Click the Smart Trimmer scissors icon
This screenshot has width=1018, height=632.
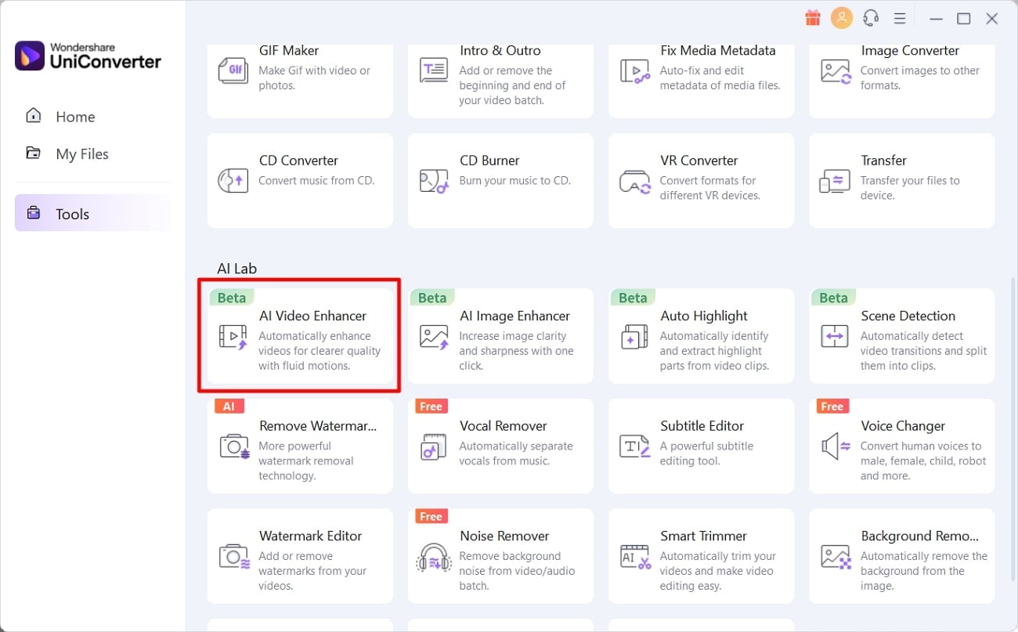635,556
